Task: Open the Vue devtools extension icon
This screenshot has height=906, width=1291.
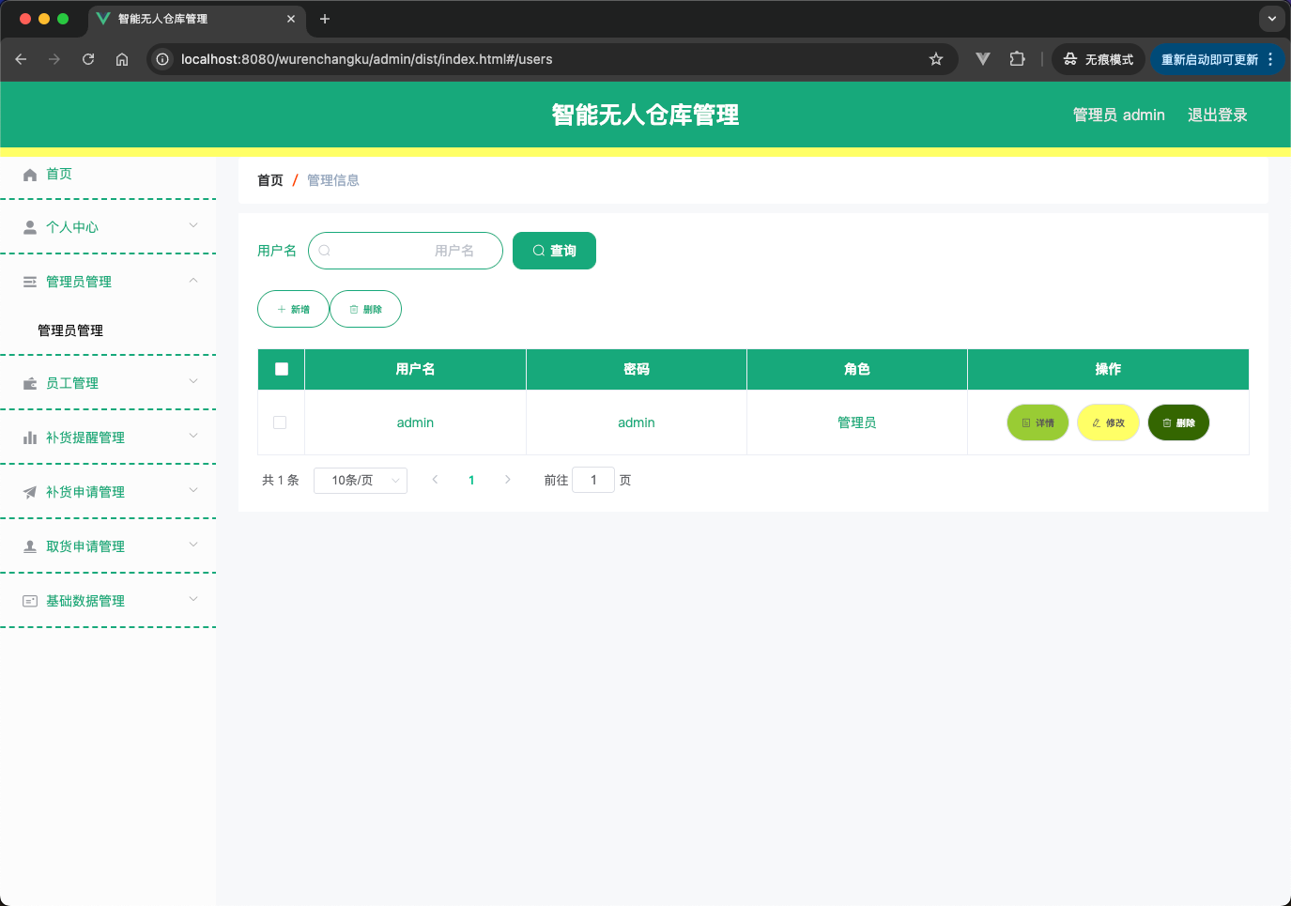Action: tap(983, 58)
